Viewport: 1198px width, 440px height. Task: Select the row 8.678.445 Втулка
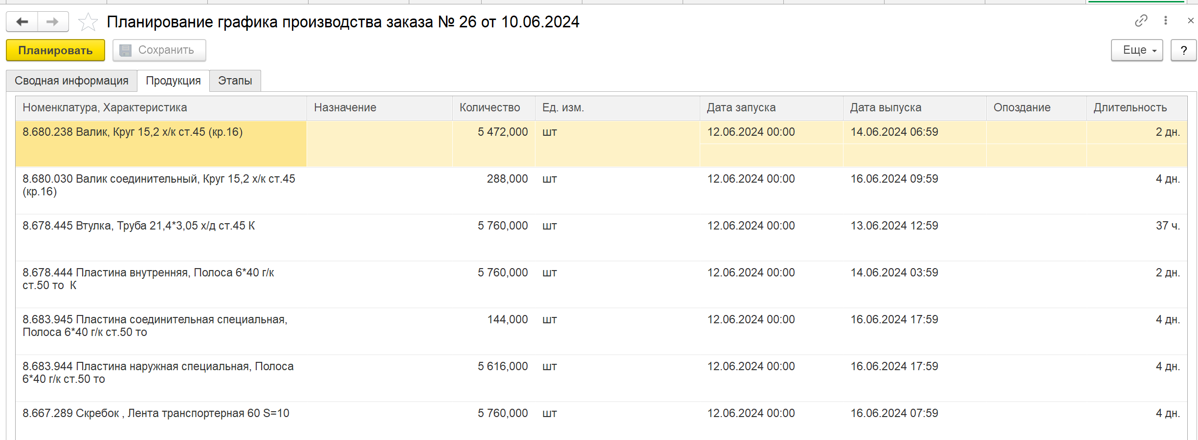(601, 237)
